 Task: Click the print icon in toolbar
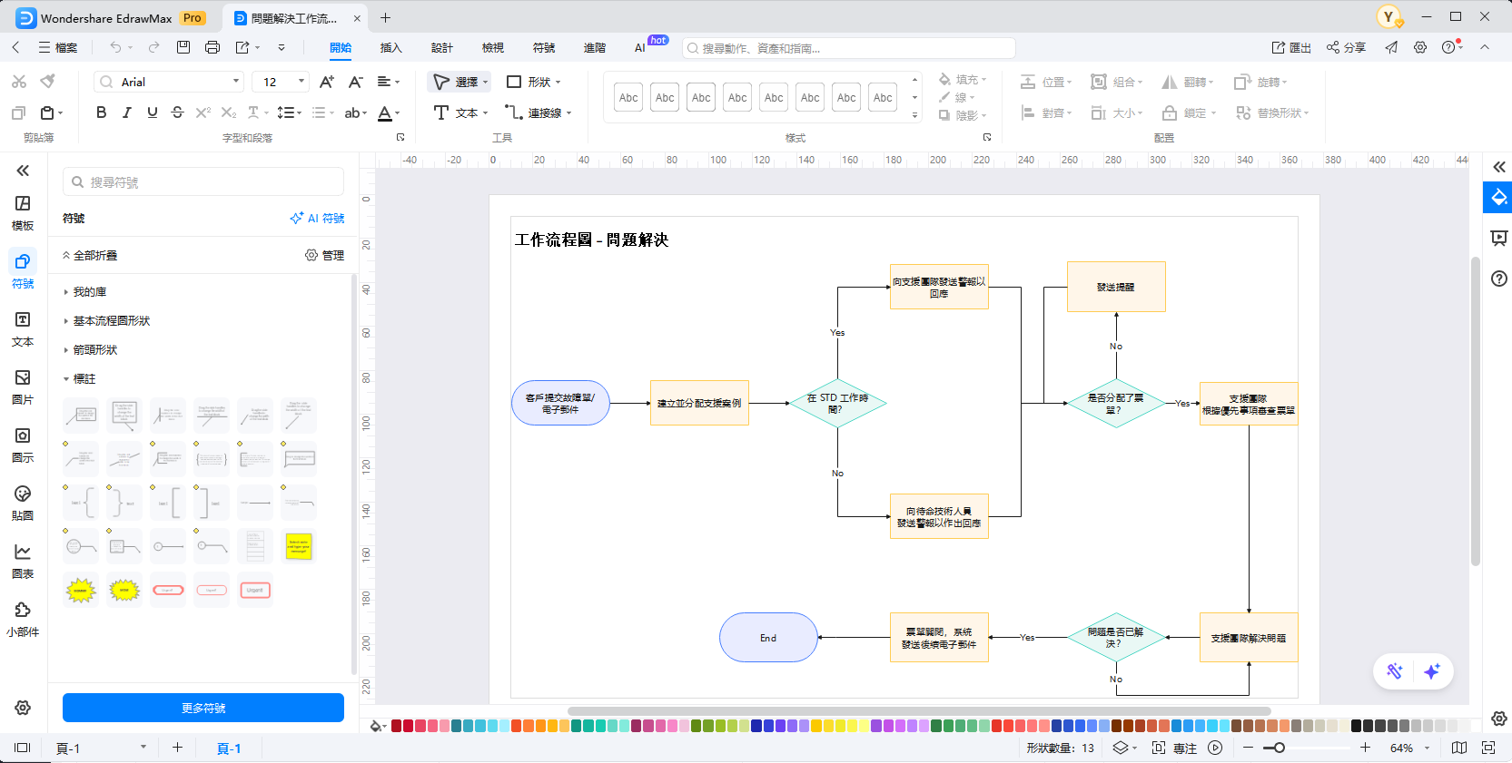tap(212, 47)
